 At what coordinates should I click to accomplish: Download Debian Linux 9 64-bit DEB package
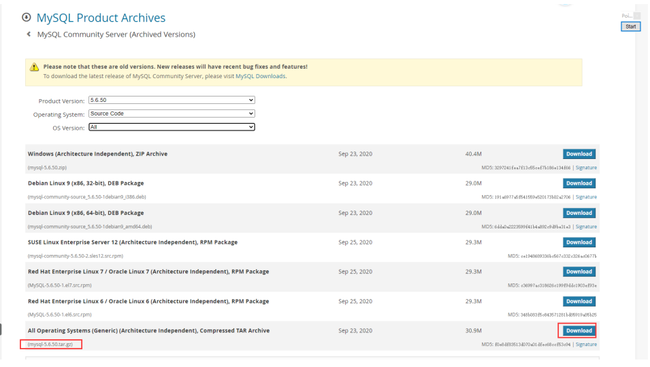(x=579, y=213)
